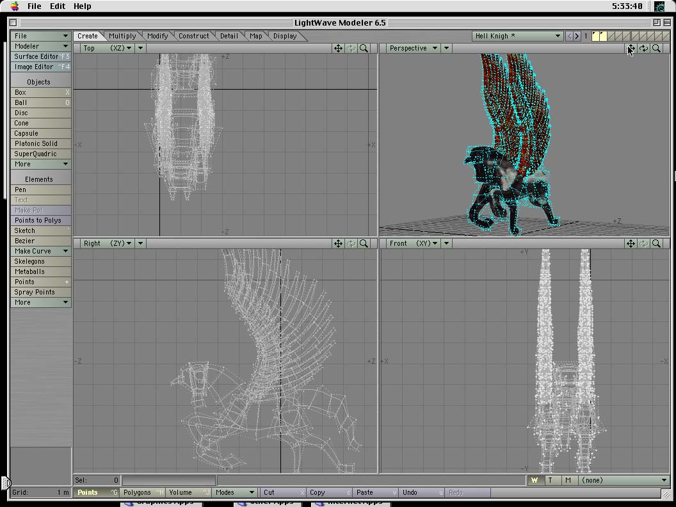Click the Sel count field

point(97,480)
